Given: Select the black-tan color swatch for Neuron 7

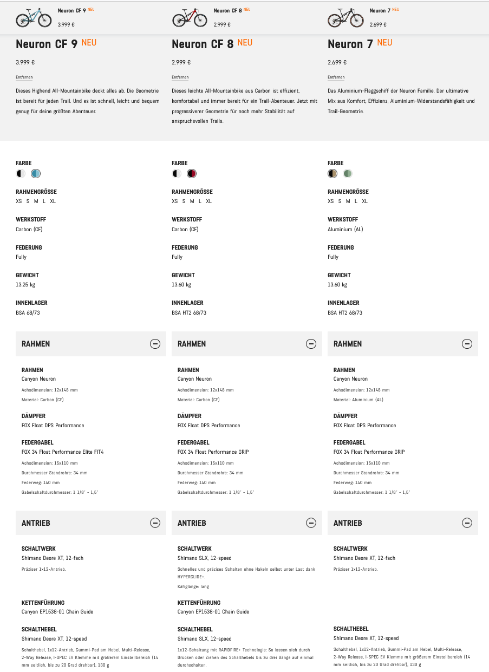Looking at the screenshot, I should click(332, 174).
